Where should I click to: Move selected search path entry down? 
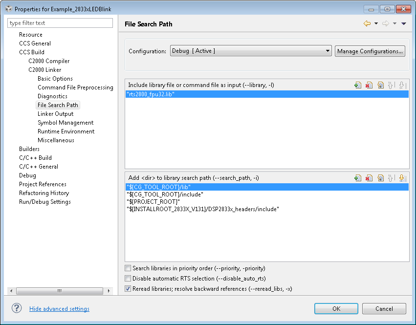(x=402, y=178)
